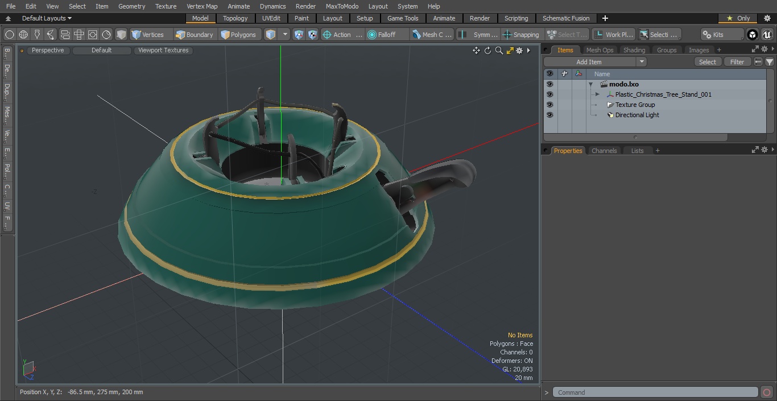Open layout settings gear at top right

[x=767, y=18]
